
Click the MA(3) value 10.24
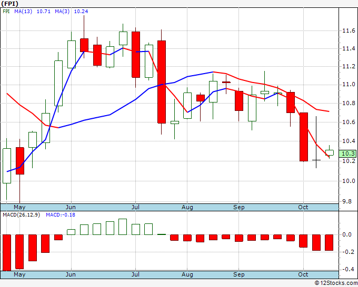point(81,12)
